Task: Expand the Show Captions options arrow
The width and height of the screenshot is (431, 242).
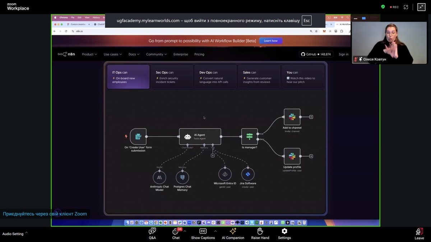Action: pyautogui.click(x=215, y=231)
